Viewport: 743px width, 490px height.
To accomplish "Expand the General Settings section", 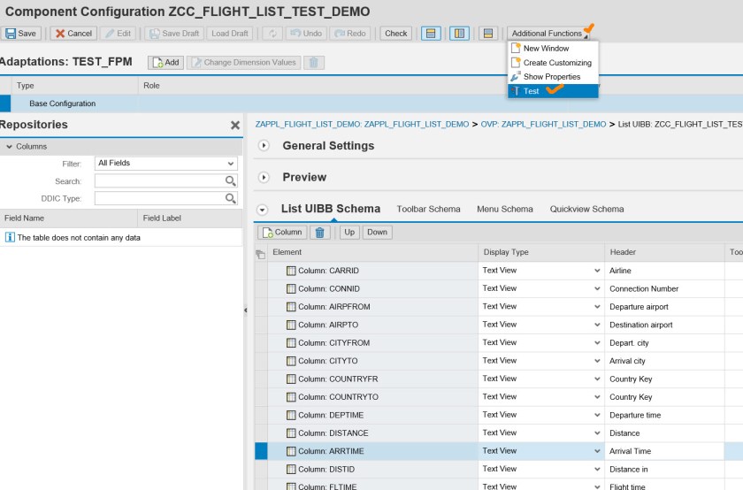I will (x=264, y=145).
